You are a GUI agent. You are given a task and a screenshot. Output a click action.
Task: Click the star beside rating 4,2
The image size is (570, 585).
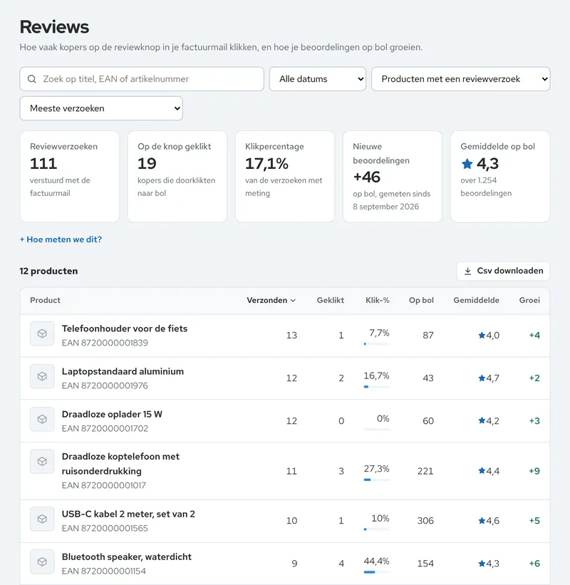point(482,421)
